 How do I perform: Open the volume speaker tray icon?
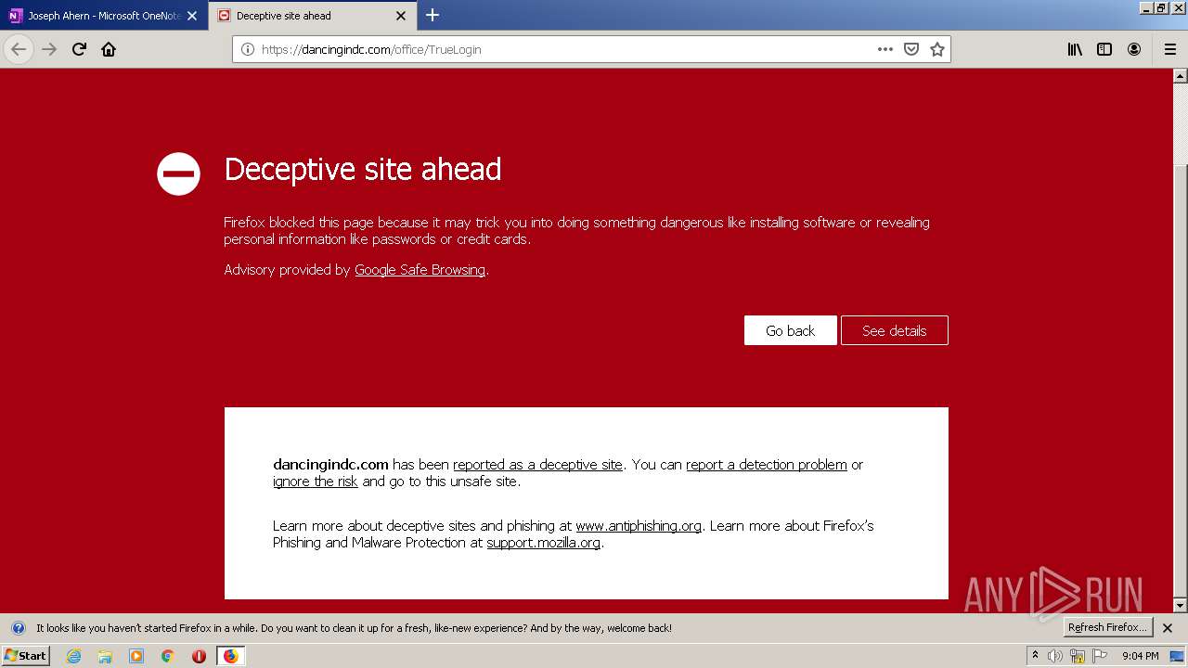1055,656
